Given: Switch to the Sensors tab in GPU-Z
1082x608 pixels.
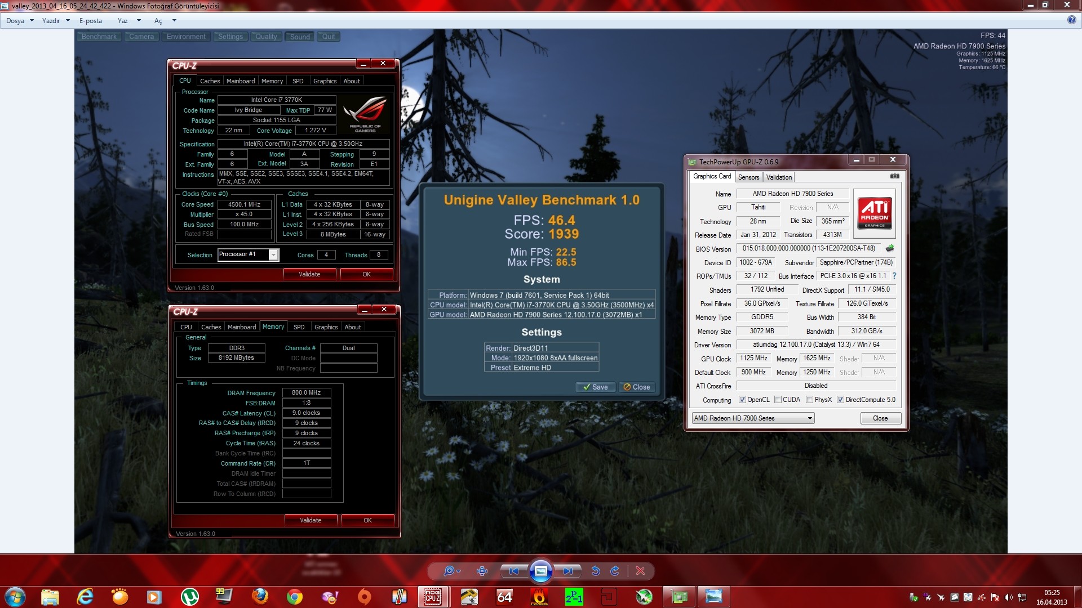Looking at the screenshot, I should pyautogui.click(x=749, y=177).
